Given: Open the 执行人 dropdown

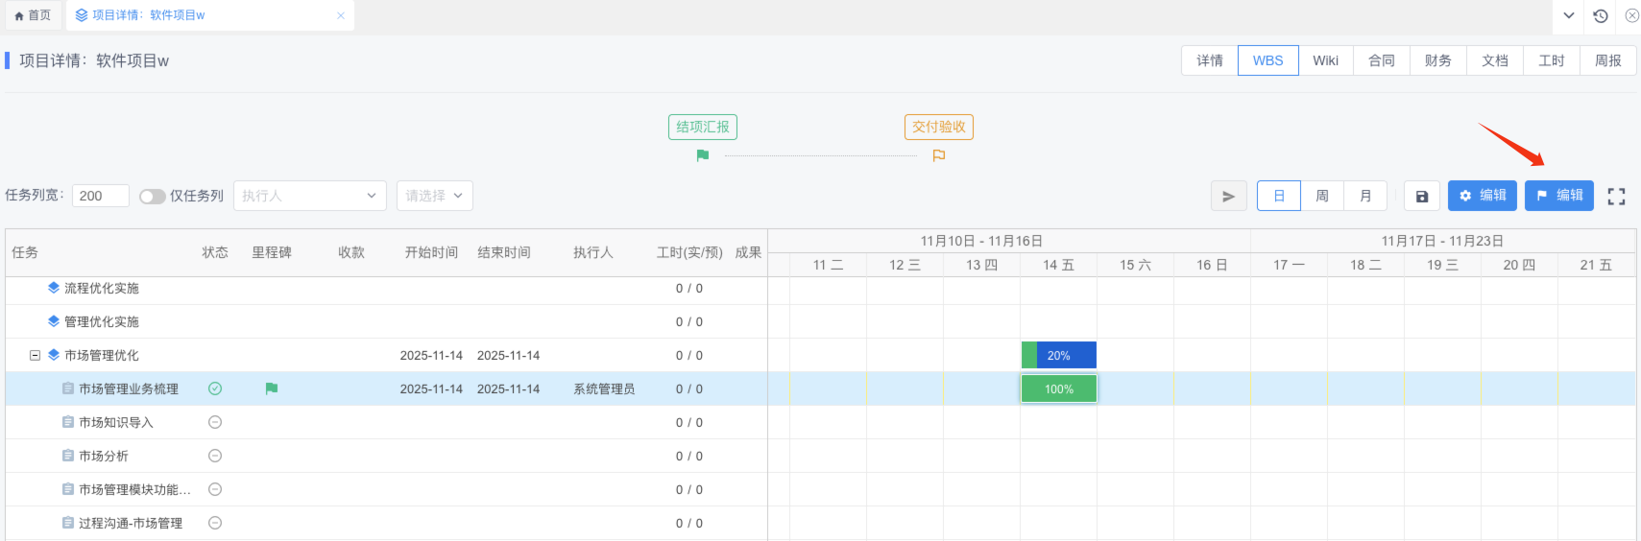Looking at the screenshot, I should [x=309, y=196].
